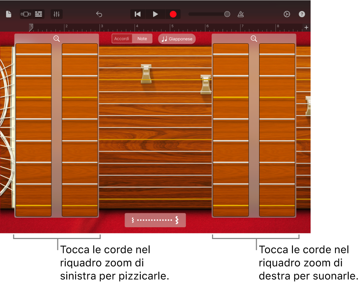
Task: Open the song settings gear
Action: [286, 14]
